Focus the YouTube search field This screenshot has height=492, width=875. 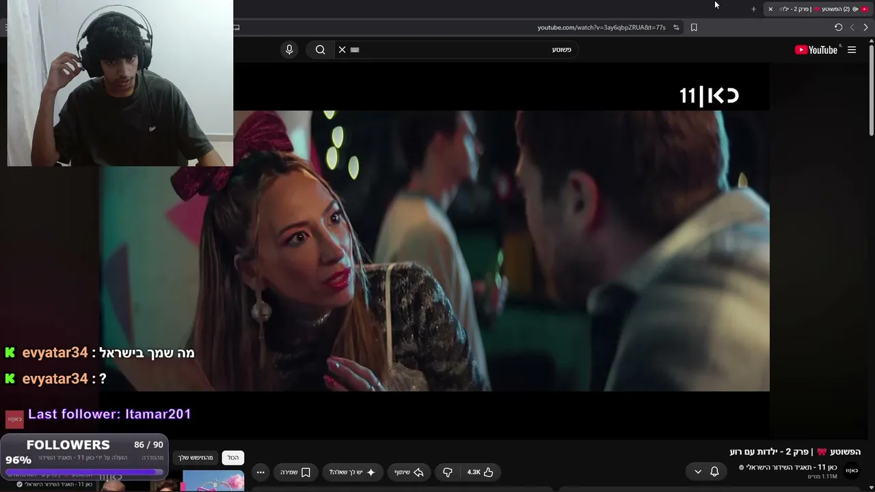point(458,49)
